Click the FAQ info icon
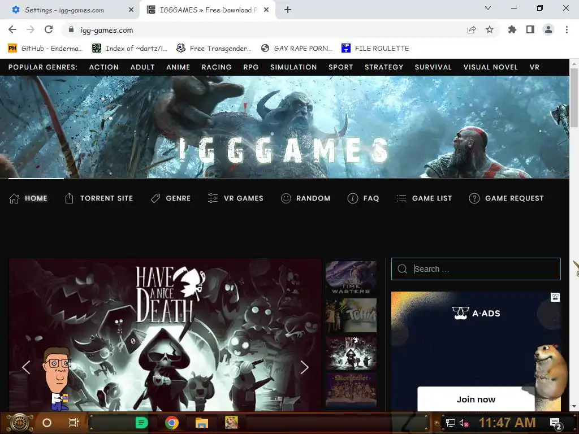Viewport: 579px width, 434px height. tap(353, 198)
